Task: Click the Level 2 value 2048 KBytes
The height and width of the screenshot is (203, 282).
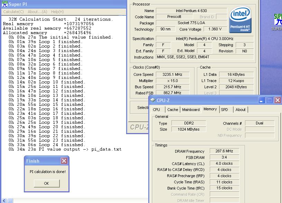Action: point(236,87)
